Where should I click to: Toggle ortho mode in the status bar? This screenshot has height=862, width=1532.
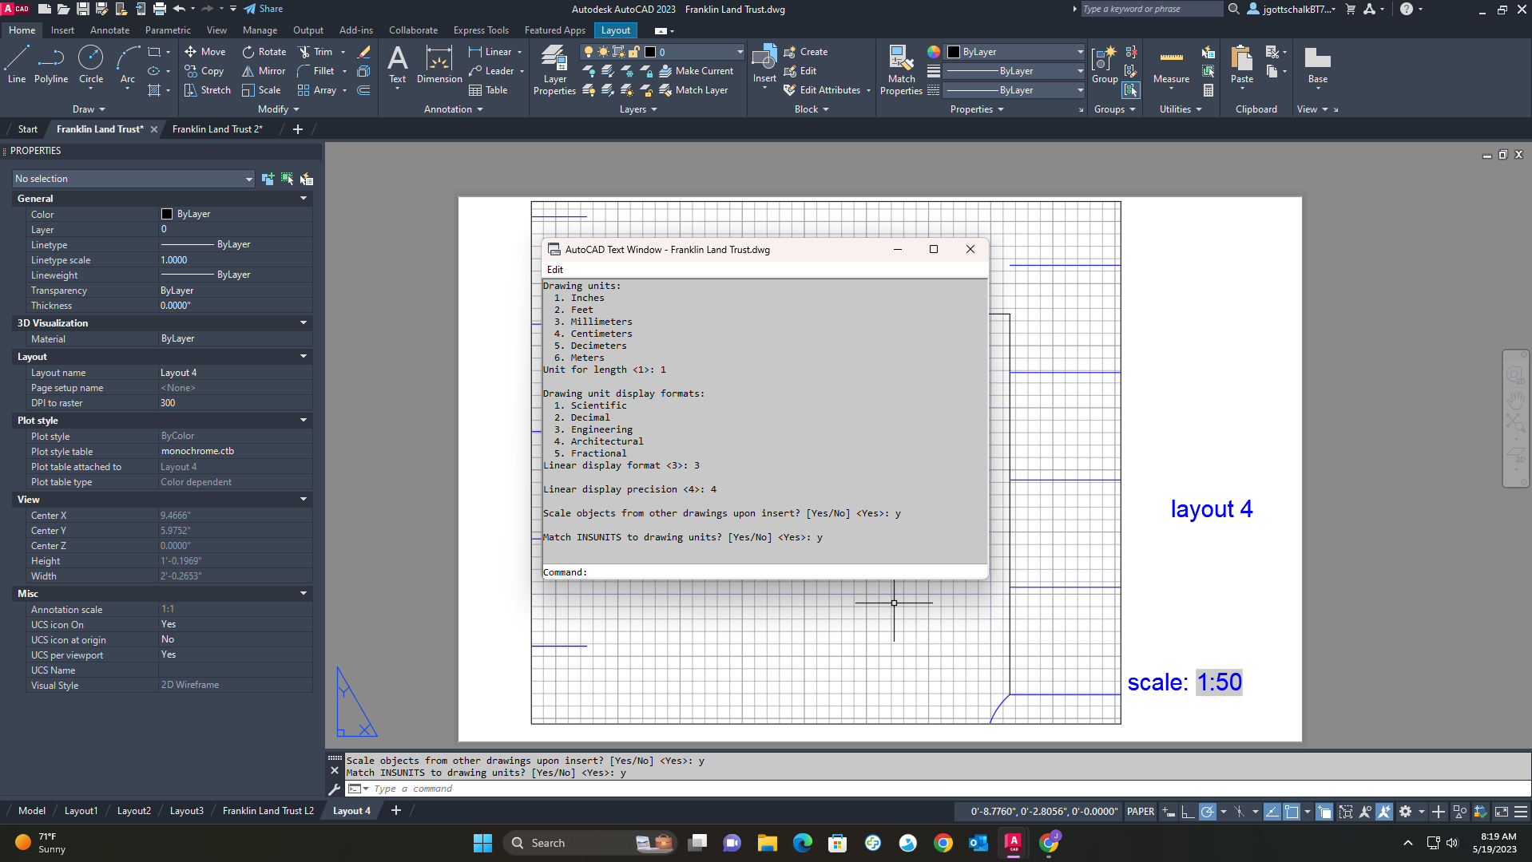pos(1188,812)
